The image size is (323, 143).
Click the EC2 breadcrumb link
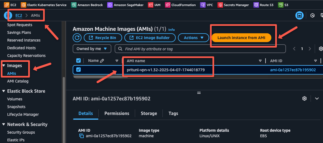point(19,15)
